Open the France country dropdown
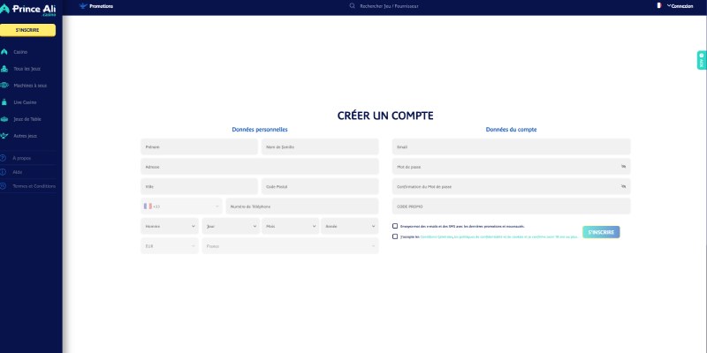 pyautogui.click(x=291, y=246)
